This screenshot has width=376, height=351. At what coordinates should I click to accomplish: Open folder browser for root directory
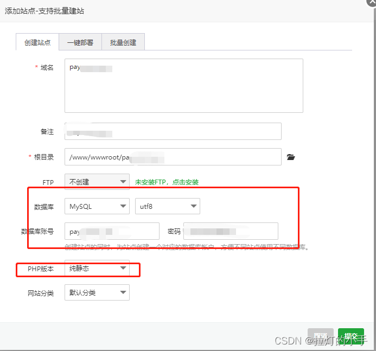pos(291,157)
